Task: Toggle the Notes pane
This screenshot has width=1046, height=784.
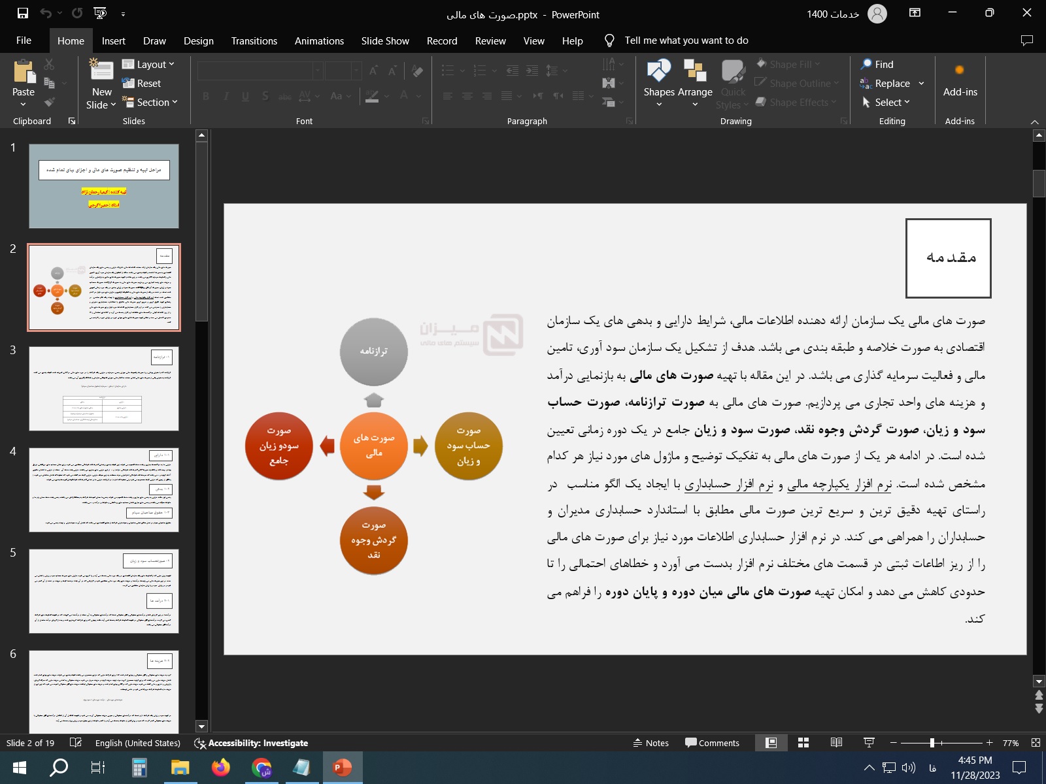Action: (x=650, y=743)
